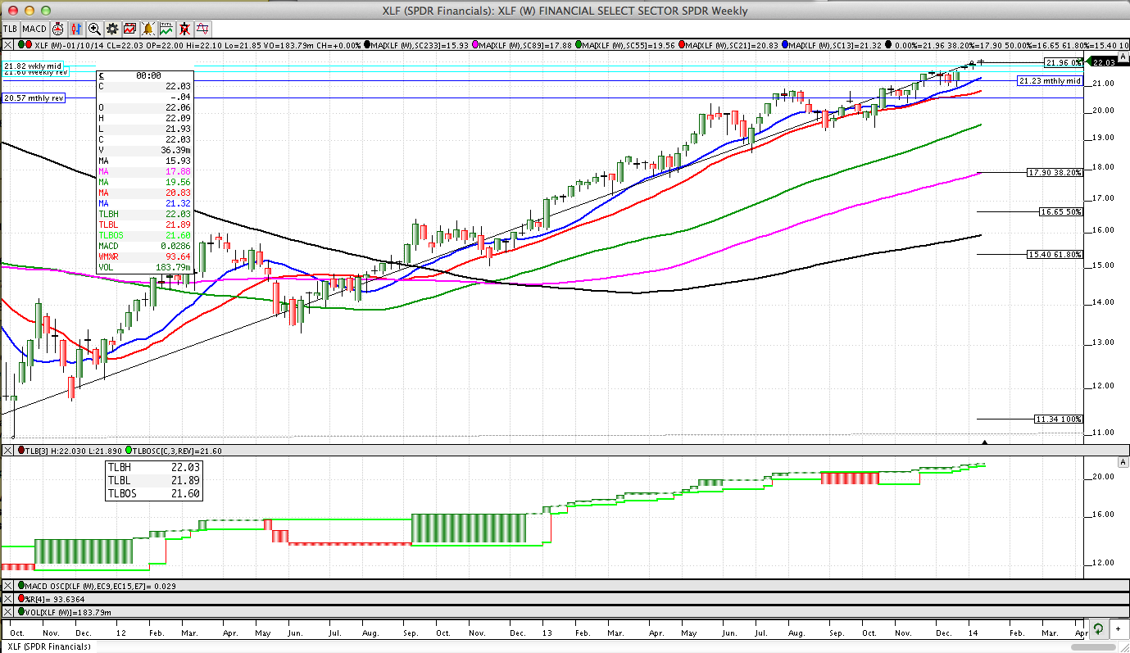Screen dimensions: 1130x653
Task: Click the red X delete study icon
Action: coord(184,29)
